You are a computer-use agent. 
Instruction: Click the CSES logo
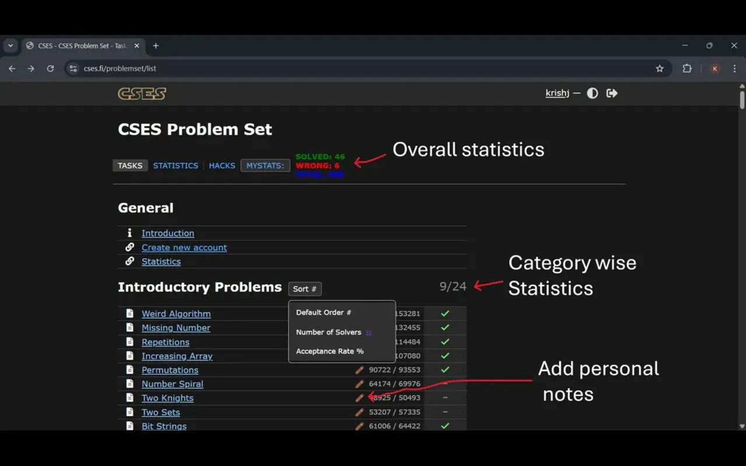pos(142,93)
